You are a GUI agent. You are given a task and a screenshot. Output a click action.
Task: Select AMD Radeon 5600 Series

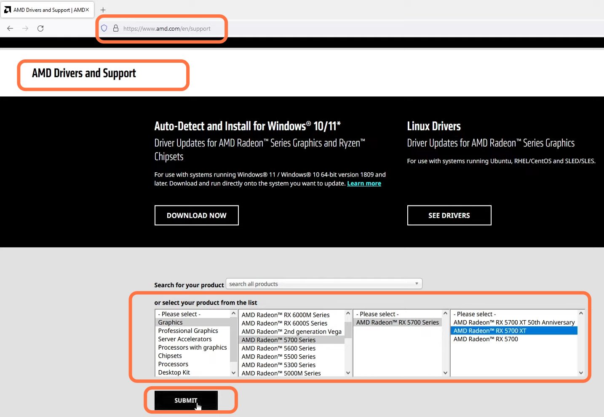point(292,348)
